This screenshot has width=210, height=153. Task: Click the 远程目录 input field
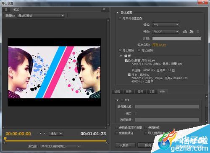coord(167,120)
